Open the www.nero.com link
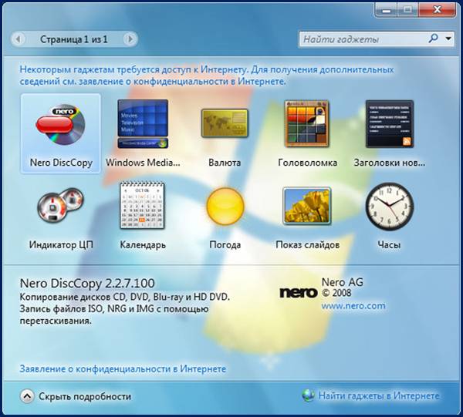Viewport: 463px width, 417px height. [353, 306]
